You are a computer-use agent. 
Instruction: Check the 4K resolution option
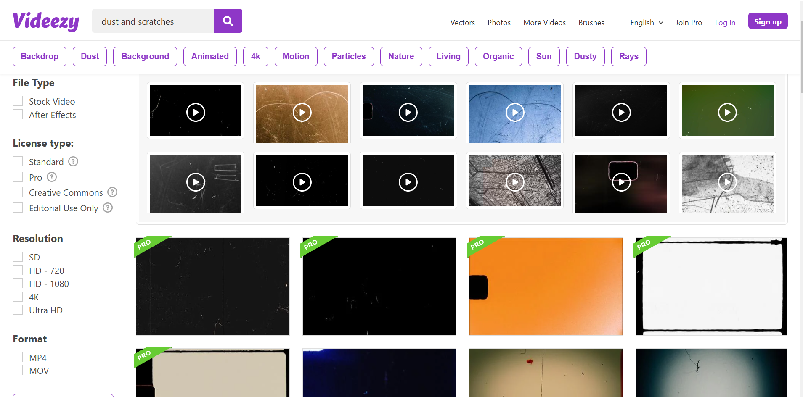coord(18,297)
